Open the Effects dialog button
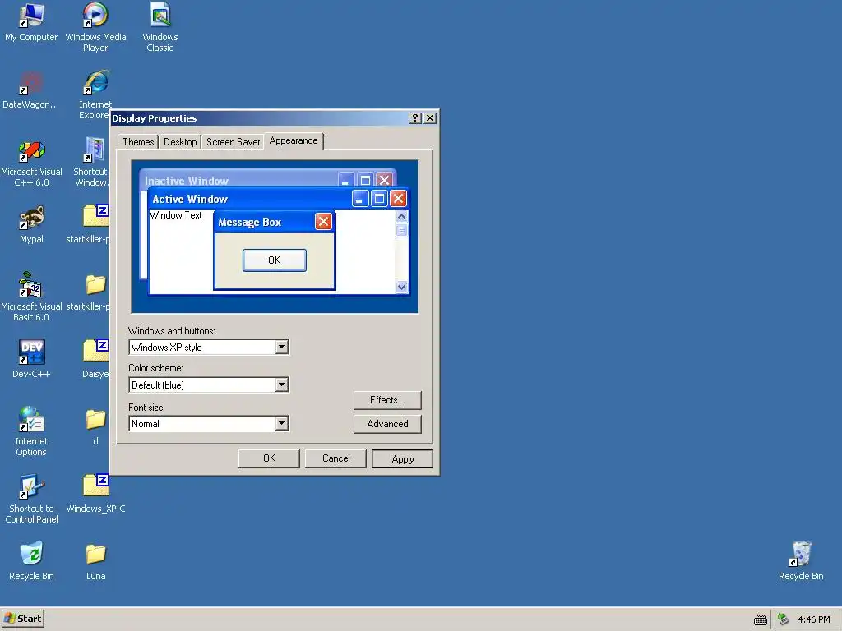The image size is (842, 631). (x=387, y=400)
